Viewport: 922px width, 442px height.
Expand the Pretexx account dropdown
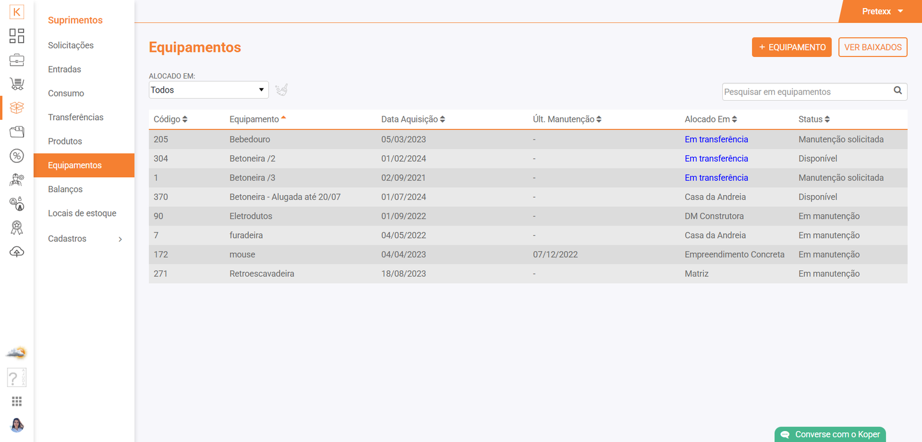click(x=882, y=12)
